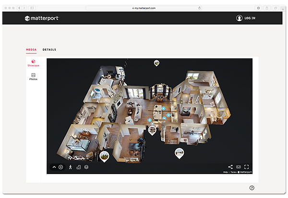Click the Matterport logo in header
The width and height of the screenshot is (288, 198).
[42, 18]
